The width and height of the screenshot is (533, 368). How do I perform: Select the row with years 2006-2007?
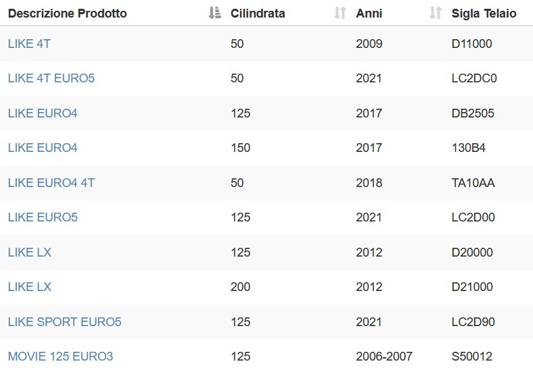tap(266, 354)
